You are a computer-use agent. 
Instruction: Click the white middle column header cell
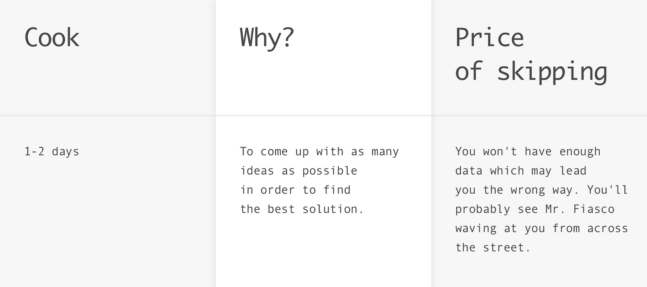323,57
